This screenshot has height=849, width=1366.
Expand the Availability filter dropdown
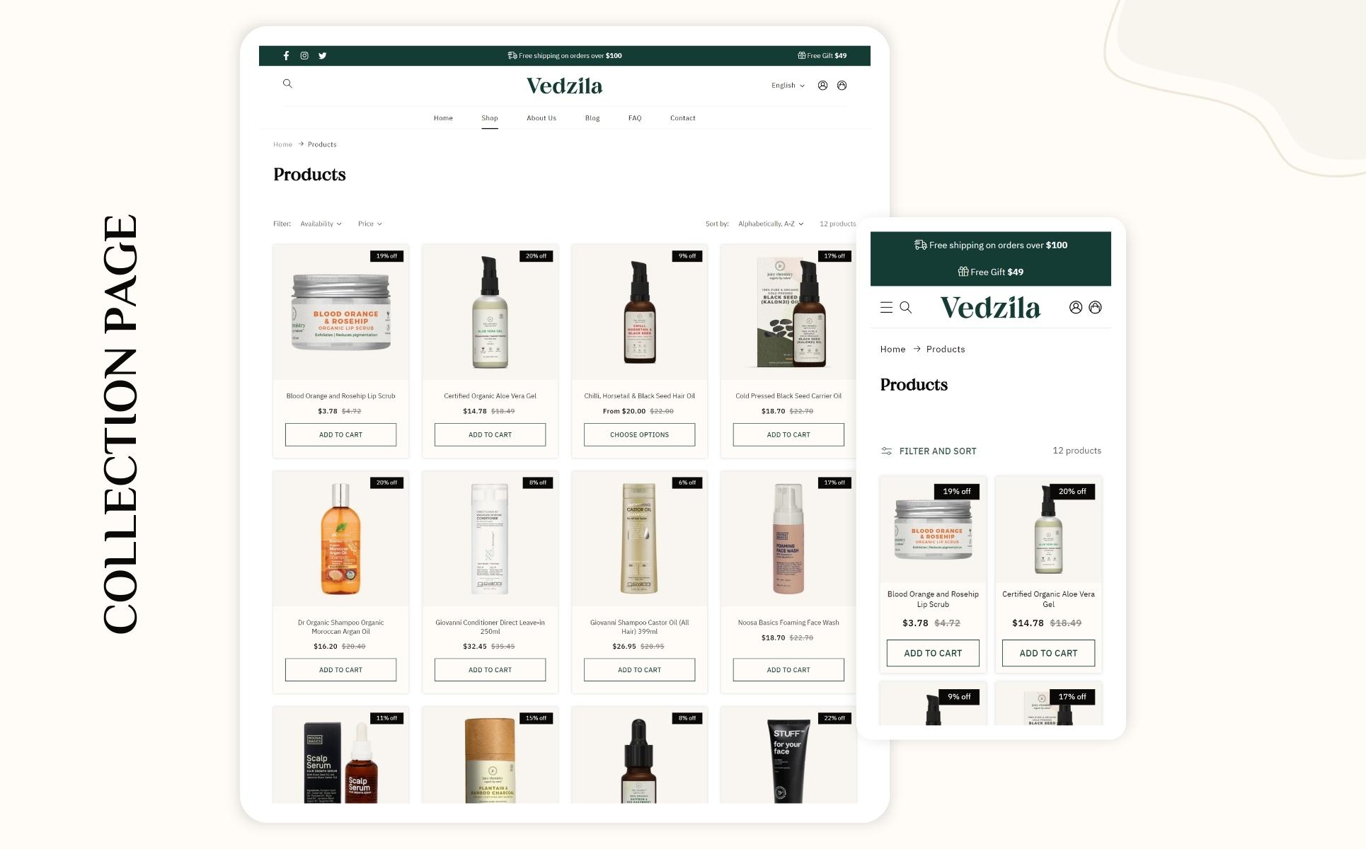coord(321,224)
